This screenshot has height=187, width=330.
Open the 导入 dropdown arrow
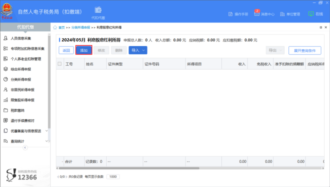click(x=144, y=51)
